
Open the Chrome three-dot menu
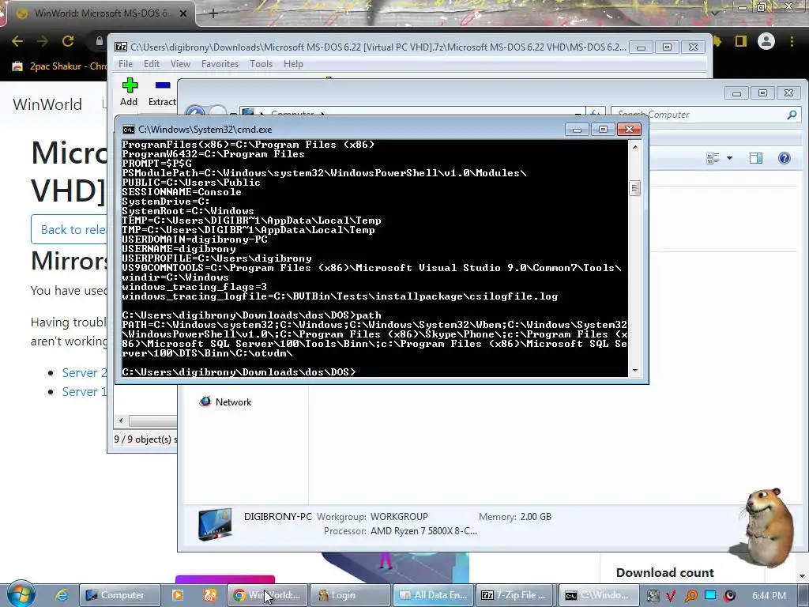click(792, 41)
